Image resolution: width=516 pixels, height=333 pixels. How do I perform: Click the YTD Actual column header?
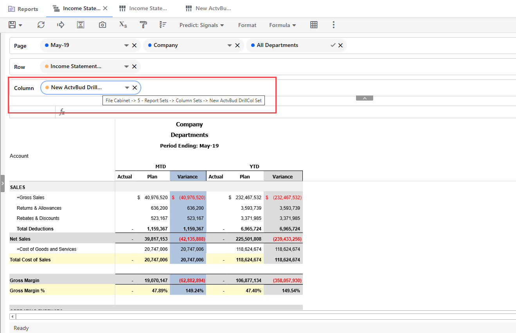216,176
